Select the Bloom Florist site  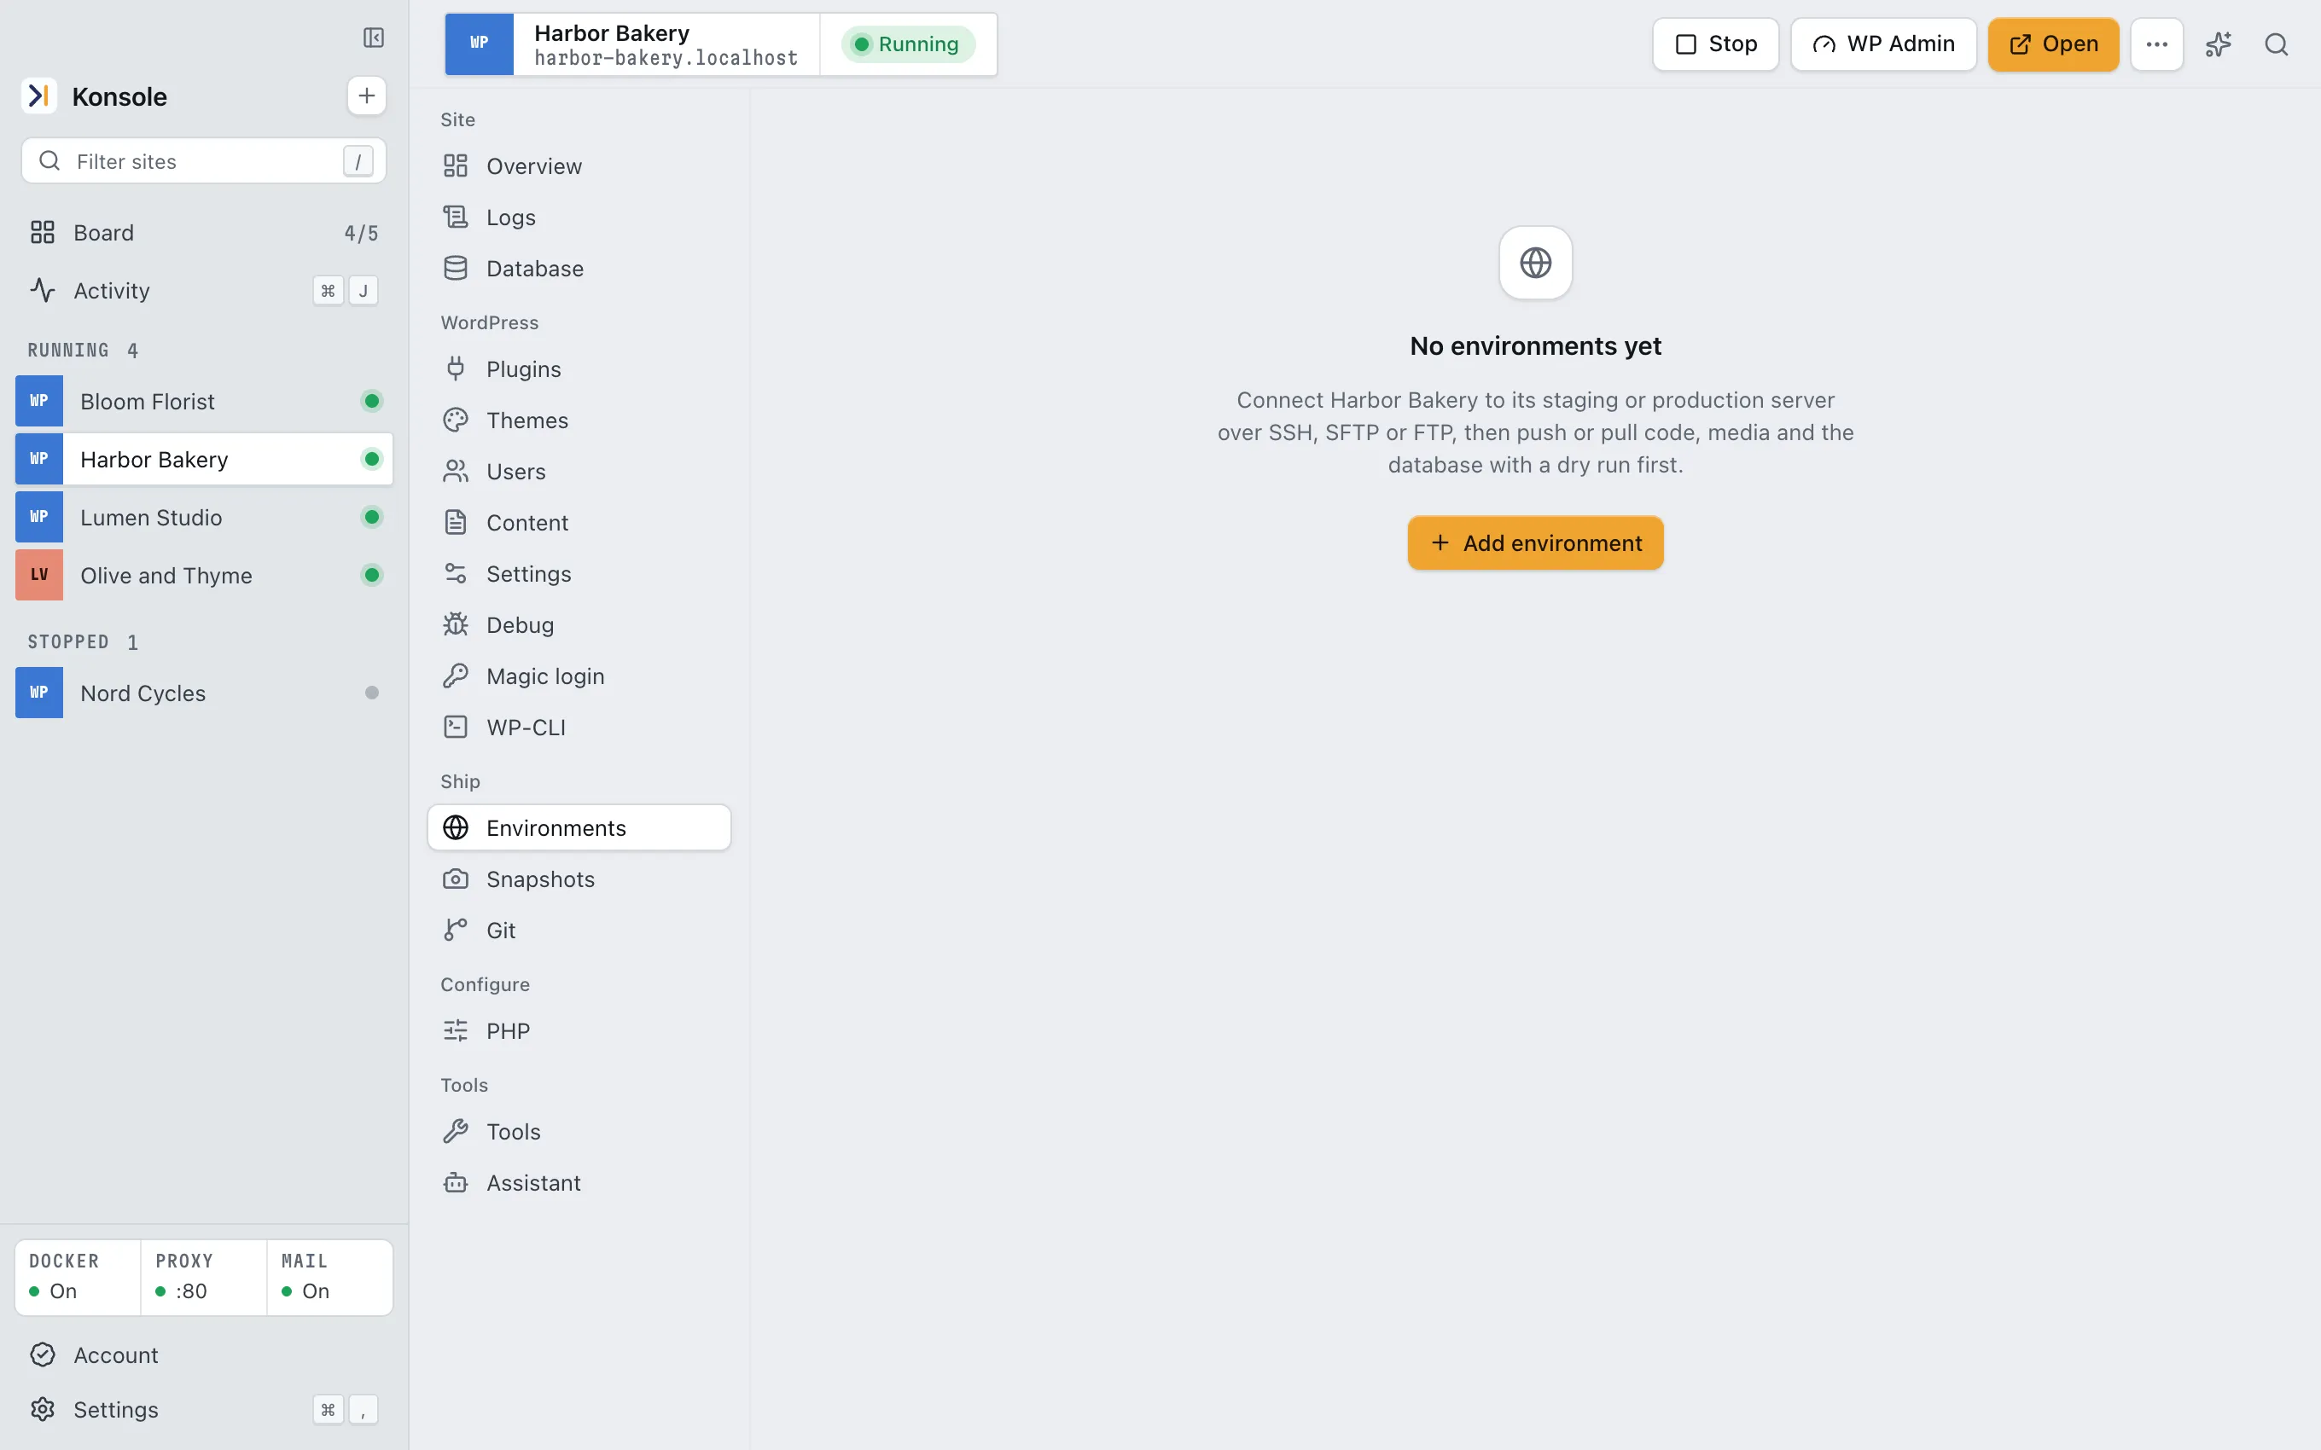[203, 401]
